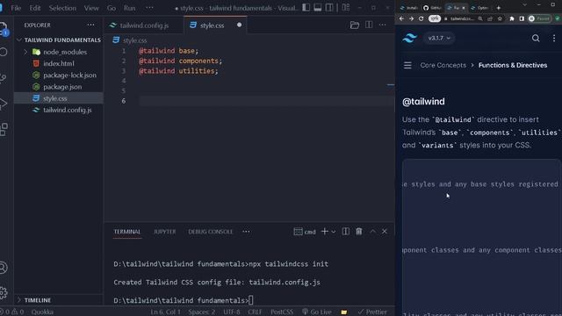The height and width of the screenshot is (316, 562).
Task: Split the editor to the right
Action: (x=369, y=25)
